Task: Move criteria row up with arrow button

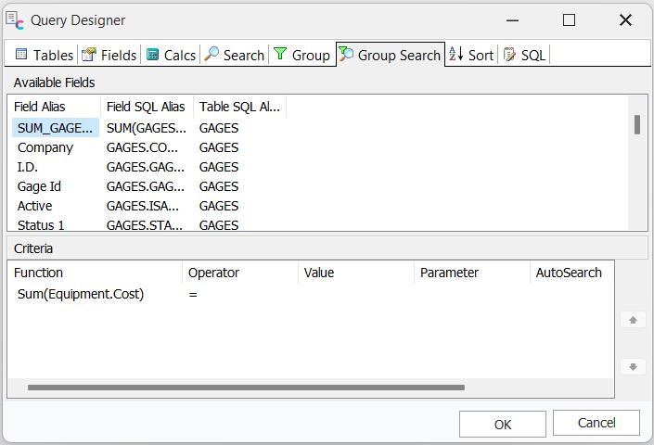Action: coord(633,320)
